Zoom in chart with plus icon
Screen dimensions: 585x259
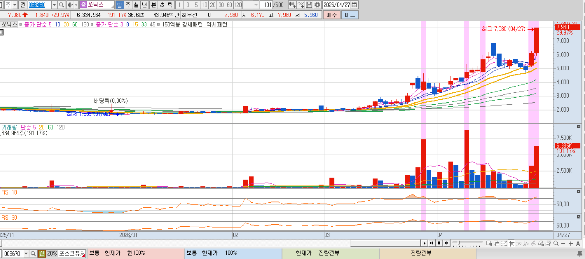[571, 243]
